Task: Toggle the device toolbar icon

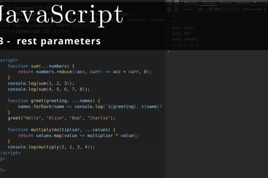Action: coord(176,3)
